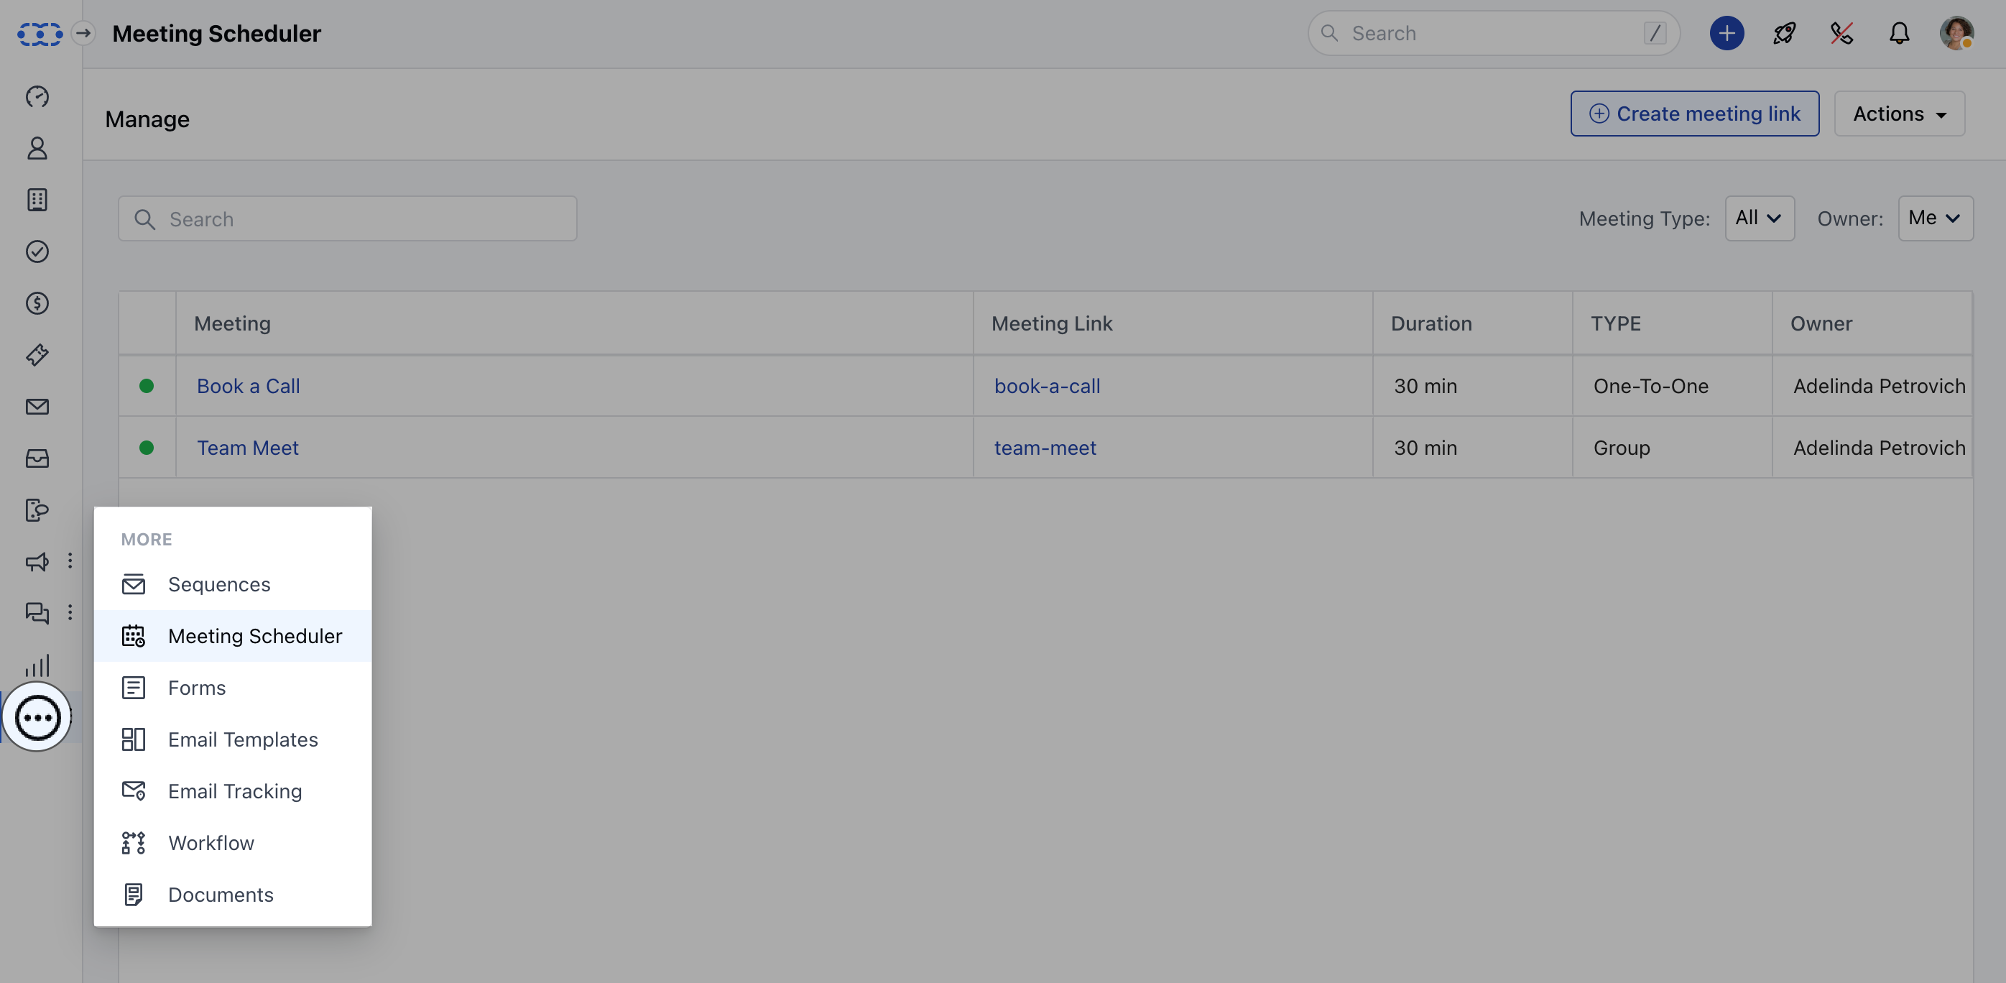Toggle the active status dot for Team Meet
The height and width of the screenshot is (983, 2006).
(147, 448)
